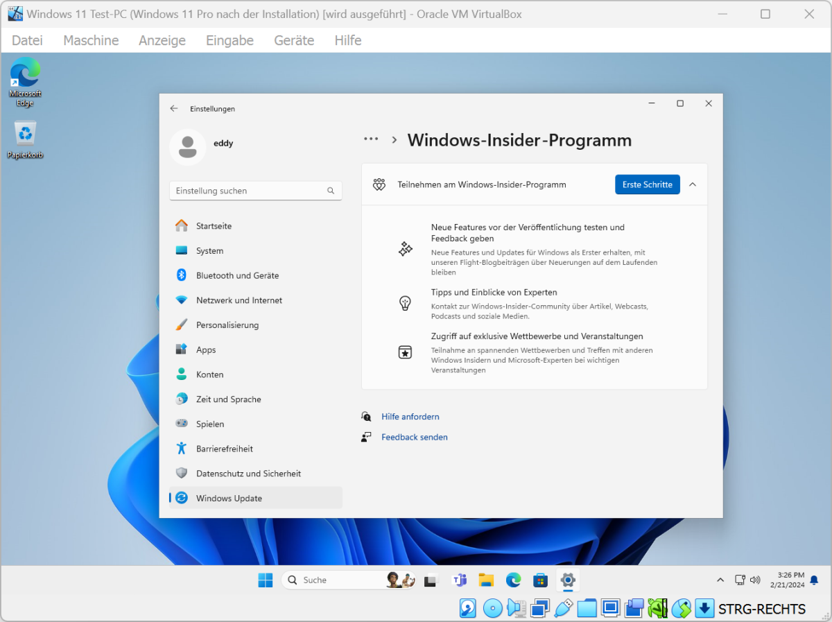
Task: Click the Erste Schritte button
Action: pos(647,184)
